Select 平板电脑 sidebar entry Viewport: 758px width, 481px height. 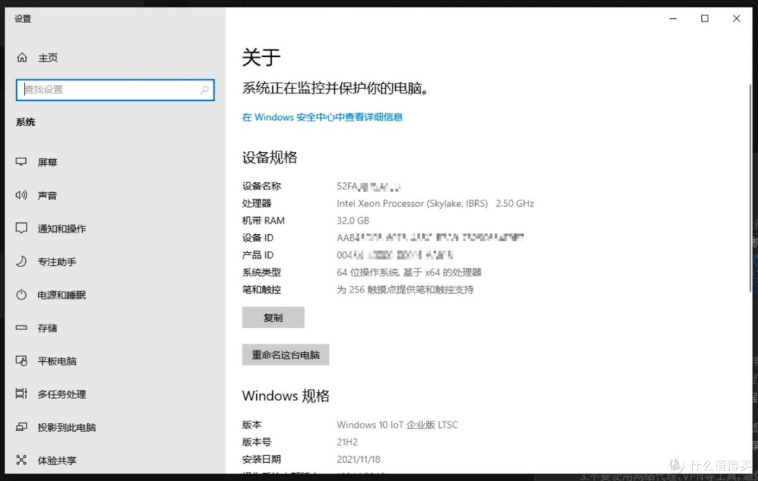pyautogui.click(x=57, y=361)
